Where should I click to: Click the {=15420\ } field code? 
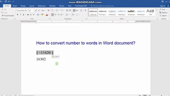[x=45, y=53]
